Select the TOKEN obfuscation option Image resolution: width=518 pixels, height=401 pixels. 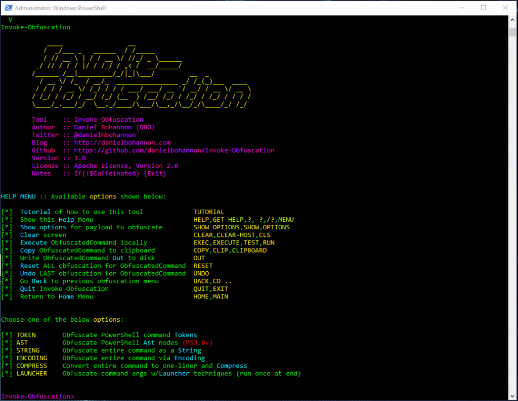(26, 334)
